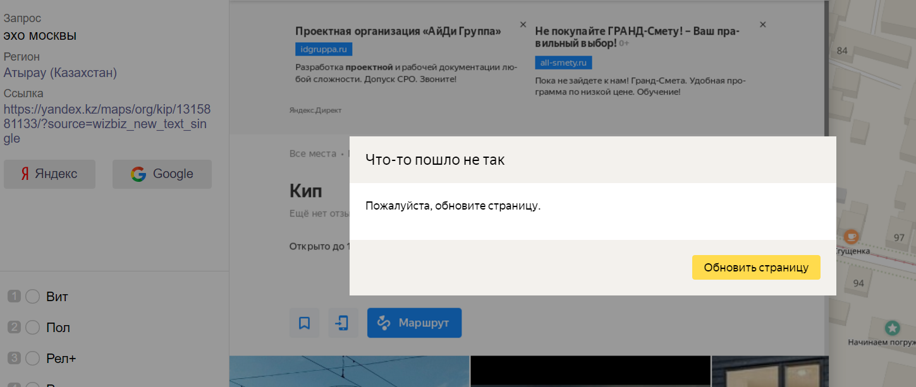The height and width of the screenshot is (387, 916).
Task: Open the right building photo thumbnail
Action: 769,371
